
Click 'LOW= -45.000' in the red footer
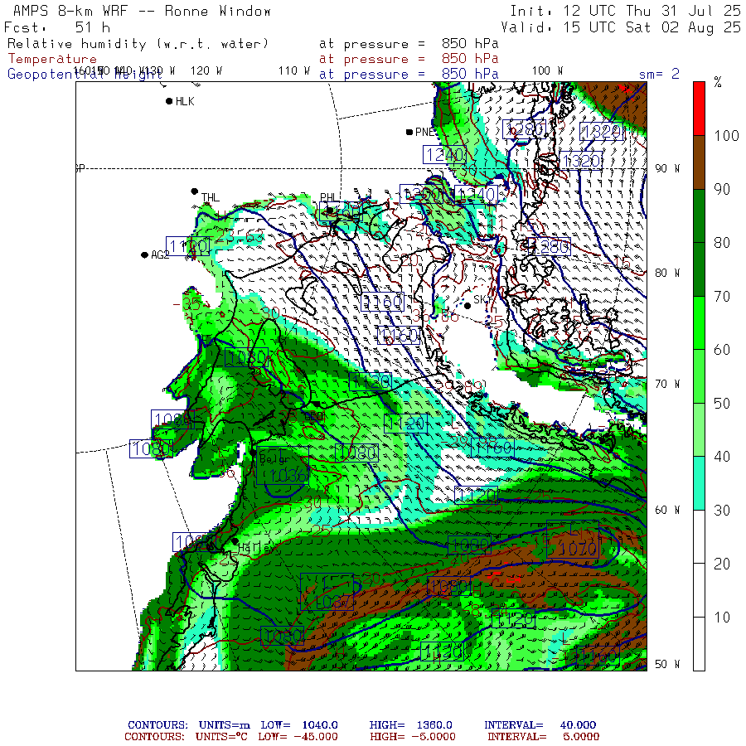(298, 737)
